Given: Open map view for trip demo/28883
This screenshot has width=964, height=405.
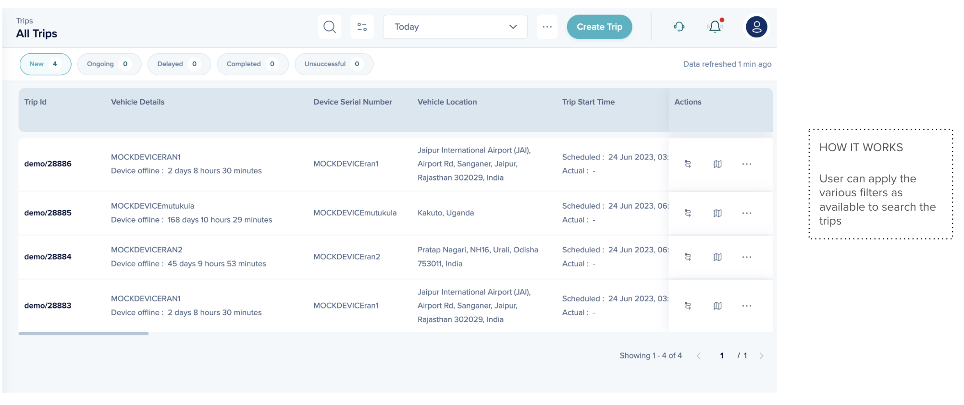Looking at the screenshot, I should [x=717, y=306].
